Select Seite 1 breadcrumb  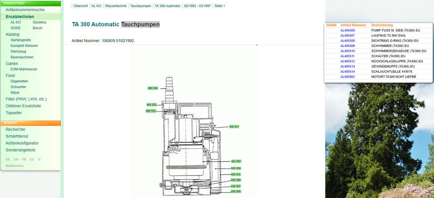click(220, 6)
